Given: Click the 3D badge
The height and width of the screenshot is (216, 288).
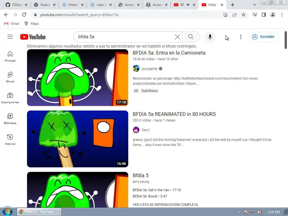Looking at the screenshot, I should 136,91.
